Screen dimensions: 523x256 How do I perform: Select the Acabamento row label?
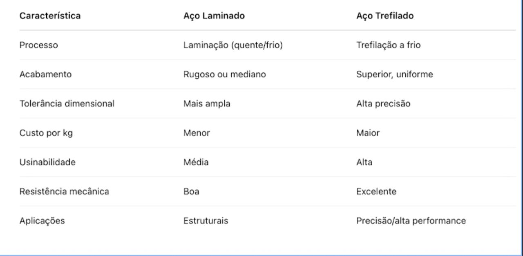[45, 74]
